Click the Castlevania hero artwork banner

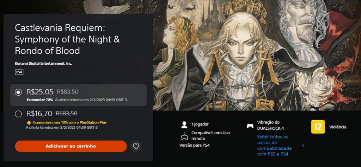[x=257, y=55]
